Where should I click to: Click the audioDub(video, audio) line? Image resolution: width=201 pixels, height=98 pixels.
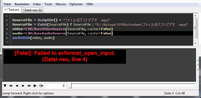point(33,38)
